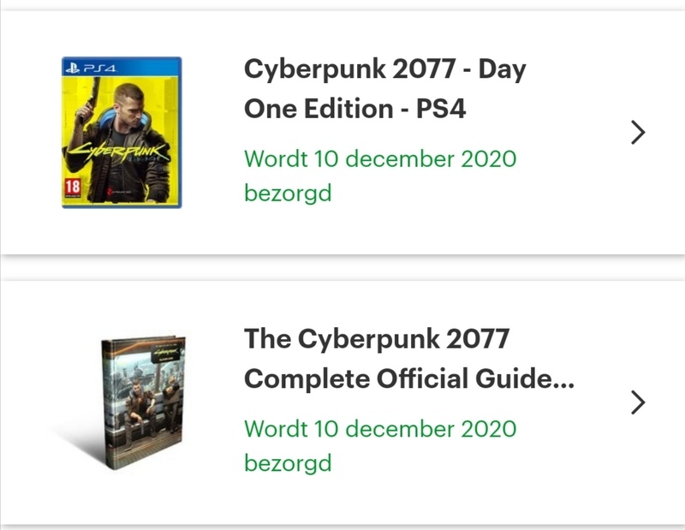Click 'One Edition - PS4' title line
Screen dimensions: 685x530
354,109
